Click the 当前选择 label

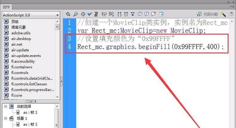coord(24,106)
